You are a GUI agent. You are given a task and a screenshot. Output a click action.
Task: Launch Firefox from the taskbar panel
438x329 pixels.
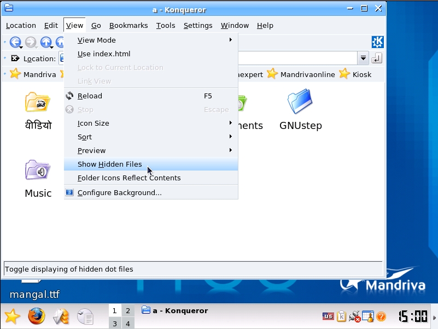click(37, 316)
